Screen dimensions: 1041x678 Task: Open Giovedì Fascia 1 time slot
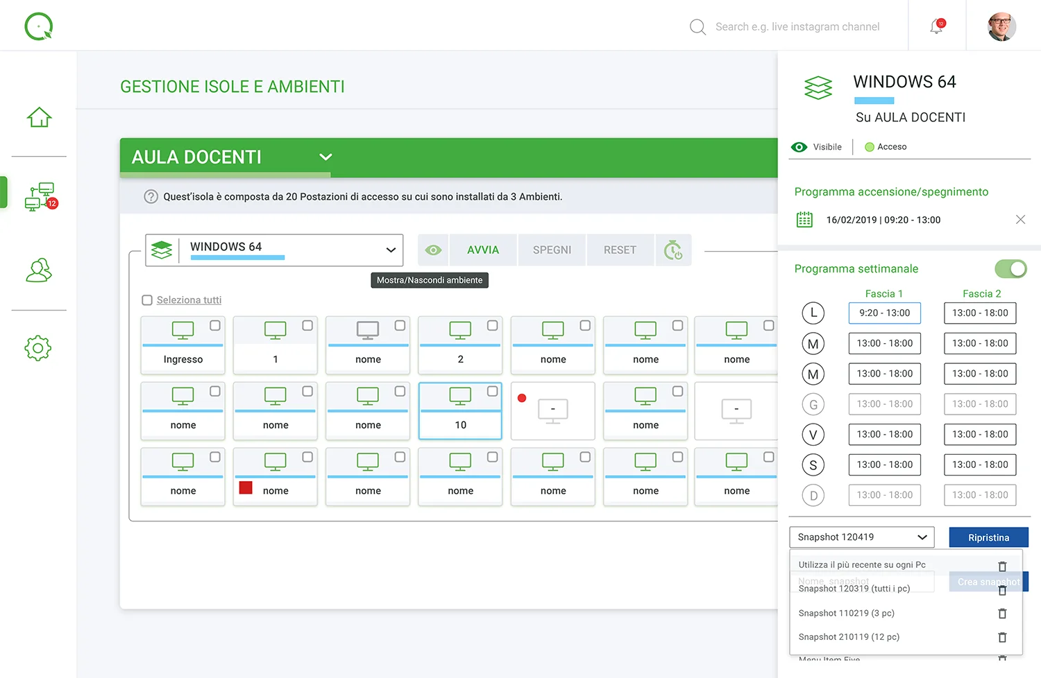885,404
